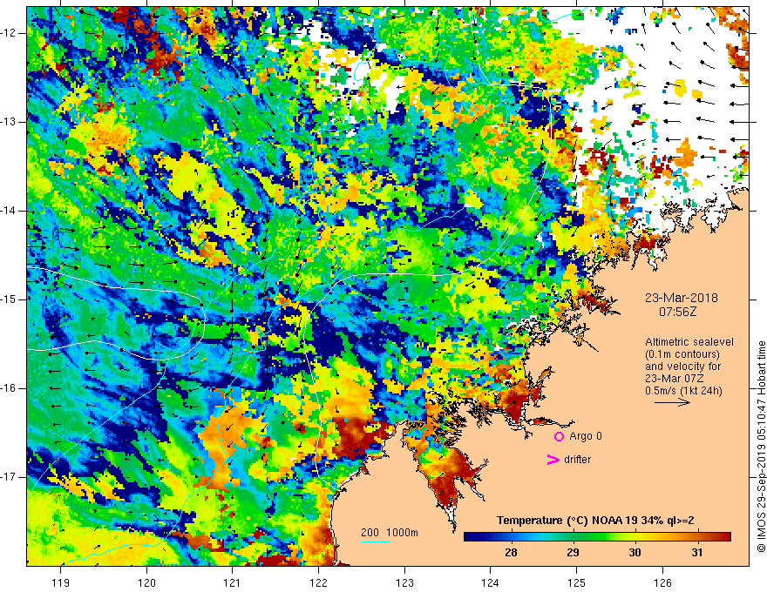The width and height of the screenshot is (767, 592).
Task: Click the latitude axis label '-14'
Action: click(x=9, y=211)
